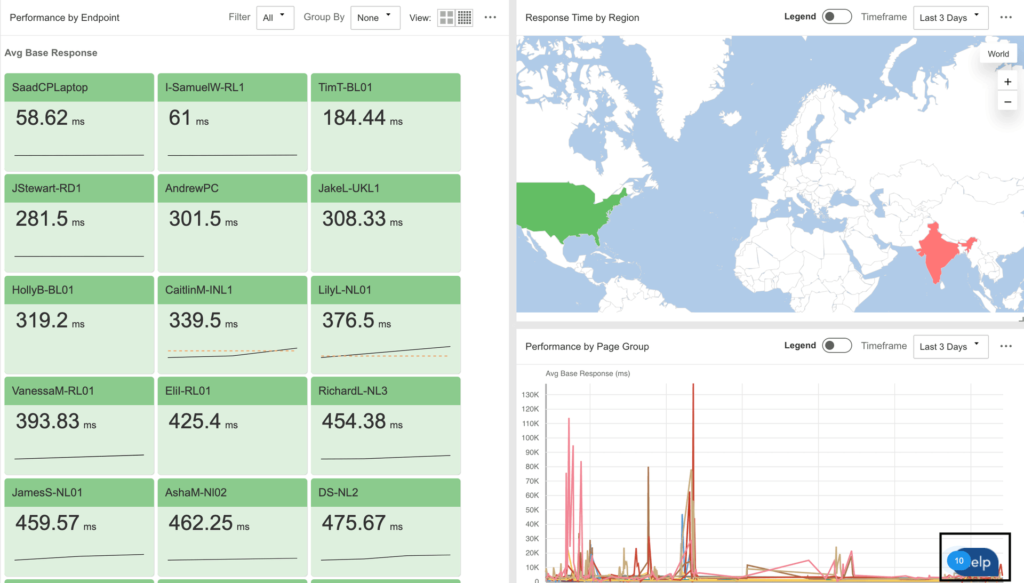
Task: Open the Group By None dropdown
Action: tap(375, 18)
